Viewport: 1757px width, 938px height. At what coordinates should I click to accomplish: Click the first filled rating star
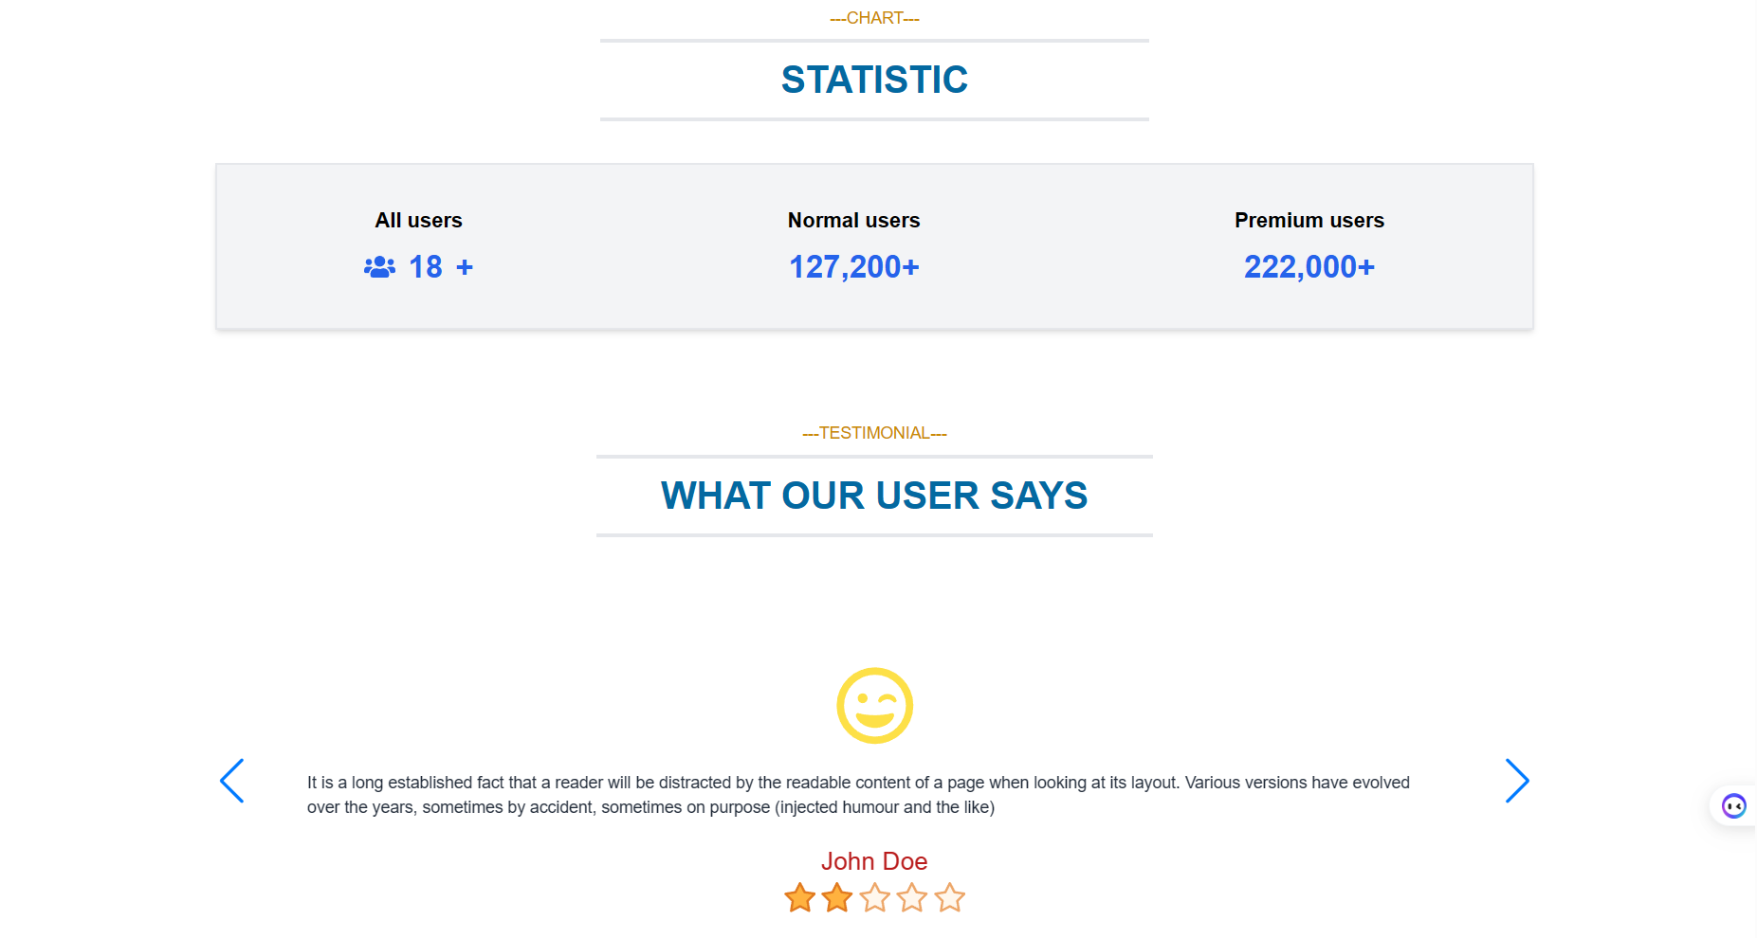pyautogui.click(x=800, y=897)
